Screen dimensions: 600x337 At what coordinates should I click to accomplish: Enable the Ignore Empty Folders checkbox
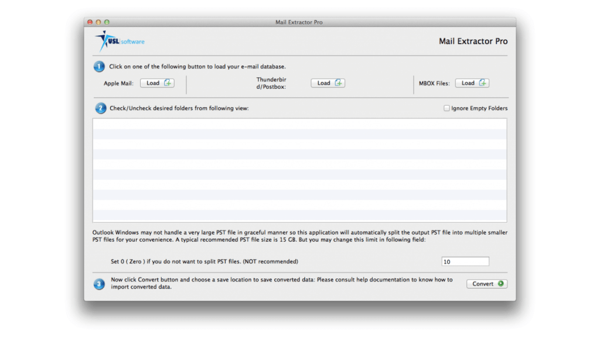[446, 108]
